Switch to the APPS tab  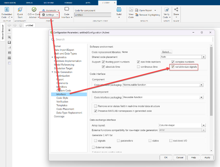point(87,2)
